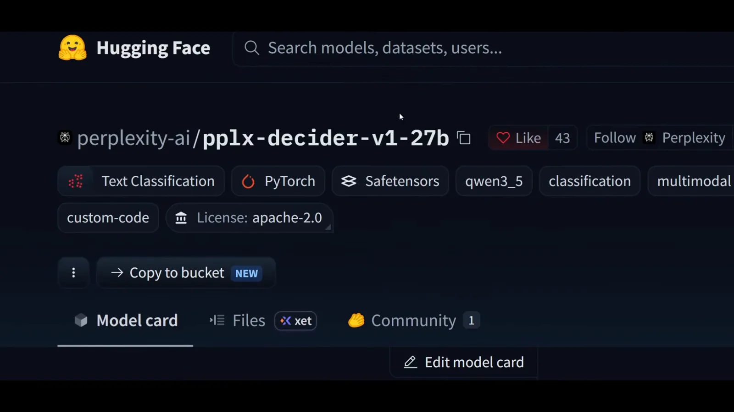Click the Perplexity avatar beside perplexity-ai
The height and width of the screenshot is (412, 734).
point(65,137)
